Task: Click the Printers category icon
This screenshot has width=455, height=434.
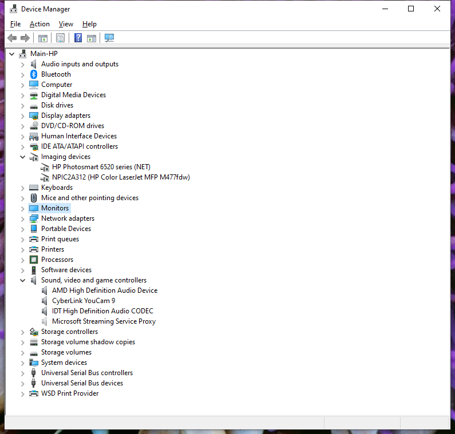Action: [34, 249]
